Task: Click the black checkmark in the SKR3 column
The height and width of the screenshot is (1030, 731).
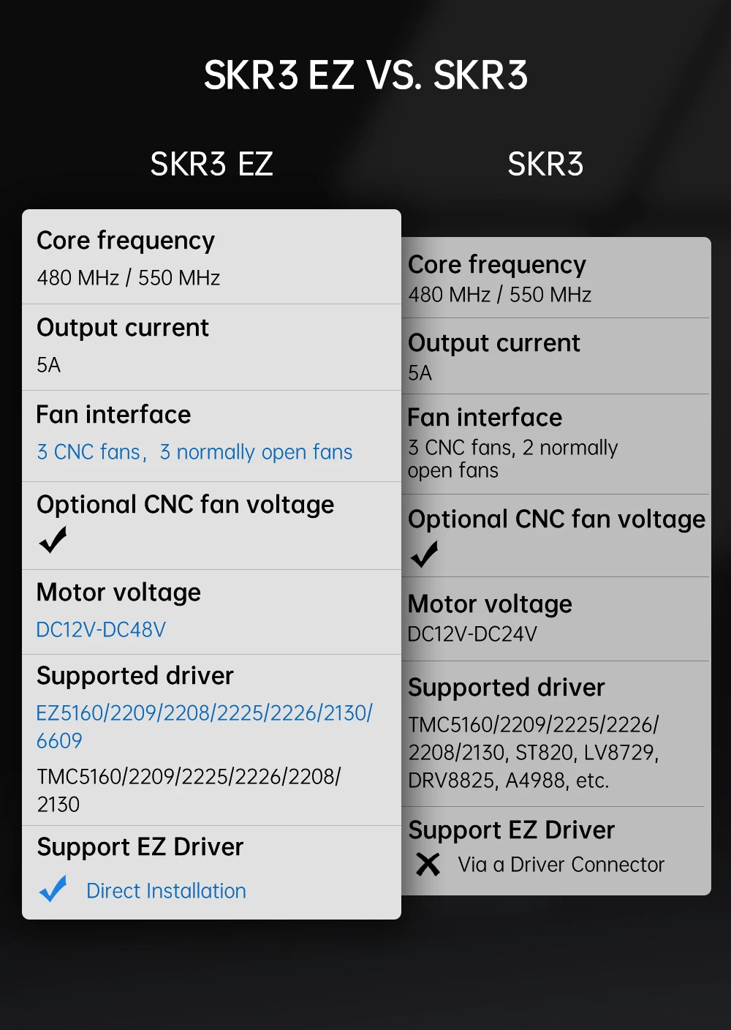Action: [x=424, y=554]
